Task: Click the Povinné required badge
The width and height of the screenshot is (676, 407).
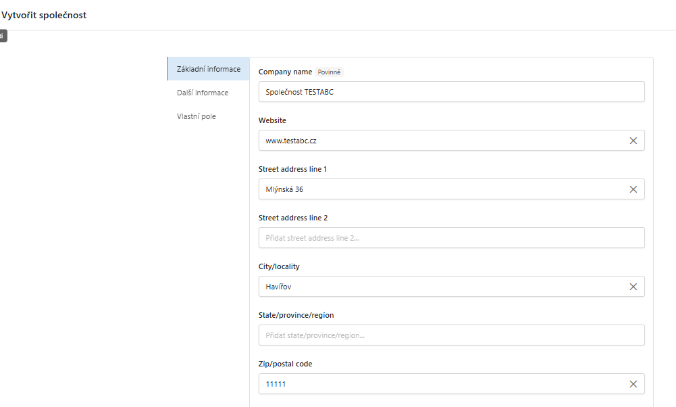Action: pyautogui.click(x=329, y=72)
